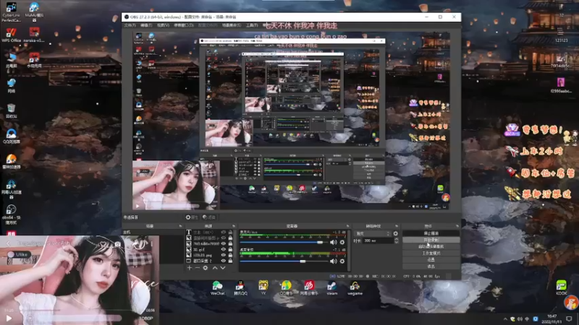This screenshot has height=325, width=579.
Task: Open the Edit menu in OBS
Action: (146, 25)
